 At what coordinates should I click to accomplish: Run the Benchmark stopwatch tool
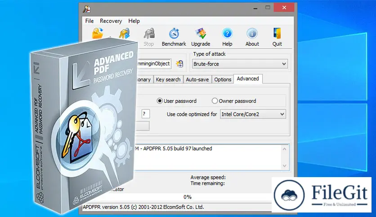coord(174,37)
